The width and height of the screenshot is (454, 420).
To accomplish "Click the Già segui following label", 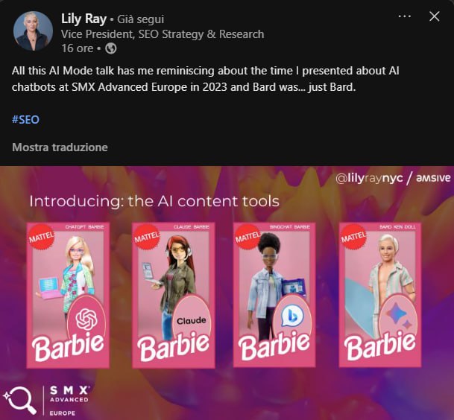I will tap(140, 19).
